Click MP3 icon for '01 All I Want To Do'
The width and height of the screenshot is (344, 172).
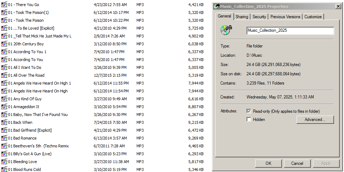(x=4, y=67)
